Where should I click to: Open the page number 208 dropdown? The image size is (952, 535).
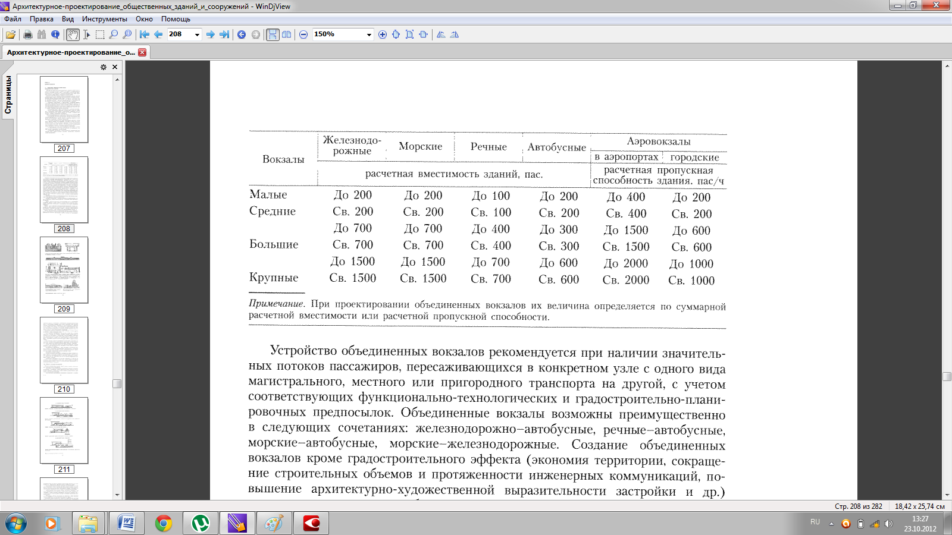[197, 34]
